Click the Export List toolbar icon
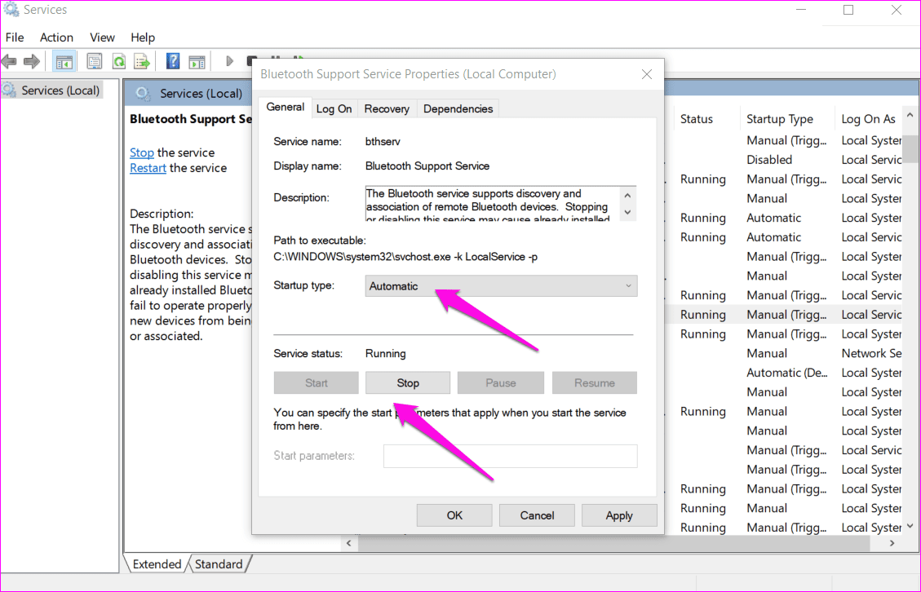 coord(142,61)
